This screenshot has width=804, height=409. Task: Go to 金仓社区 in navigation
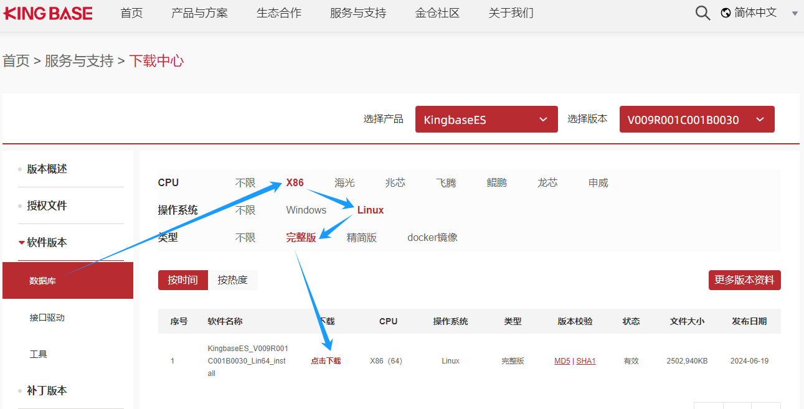[x=437, y=13]
